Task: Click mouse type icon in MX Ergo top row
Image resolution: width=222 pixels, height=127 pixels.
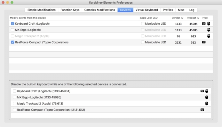Action: (209, 30)
